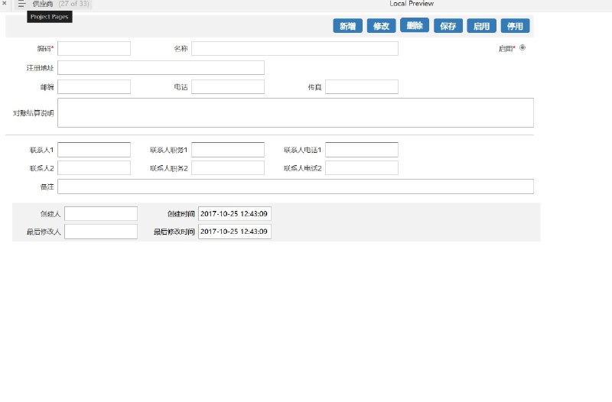Viewport: 612px width, 402px height.
Task: Click inside the 对账结算说明 text area
Action: point(295,112)
